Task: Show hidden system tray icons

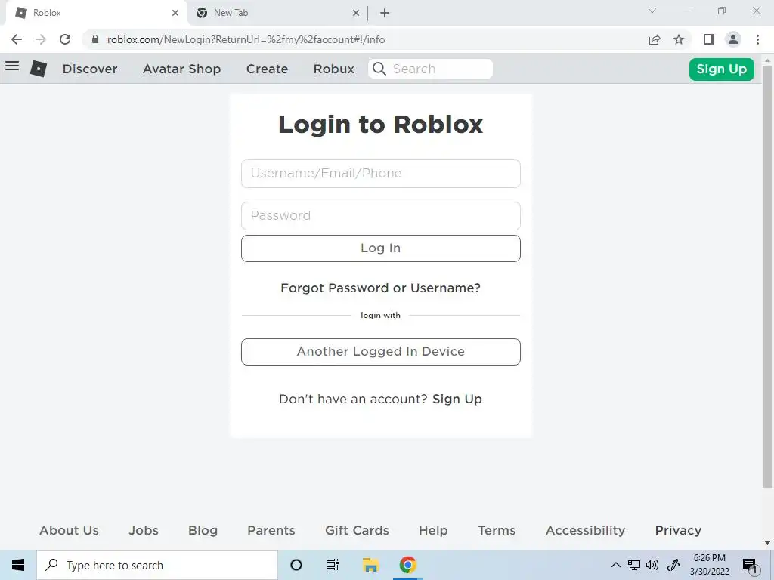Action: 615,565
